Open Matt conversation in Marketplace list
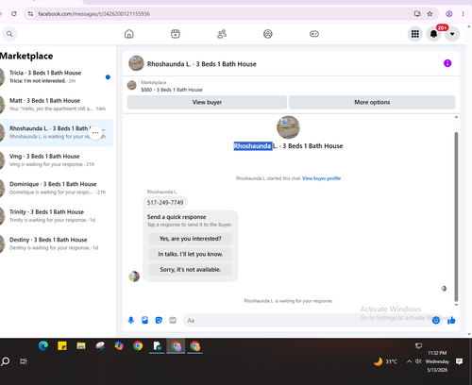 (57, 105)
